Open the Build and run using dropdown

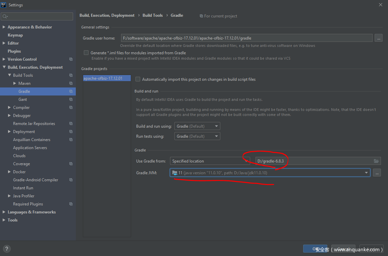[x=197, y=126]
